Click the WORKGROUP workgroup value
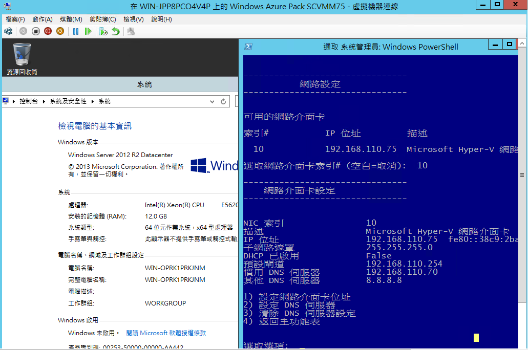 (x=165, y=303)
